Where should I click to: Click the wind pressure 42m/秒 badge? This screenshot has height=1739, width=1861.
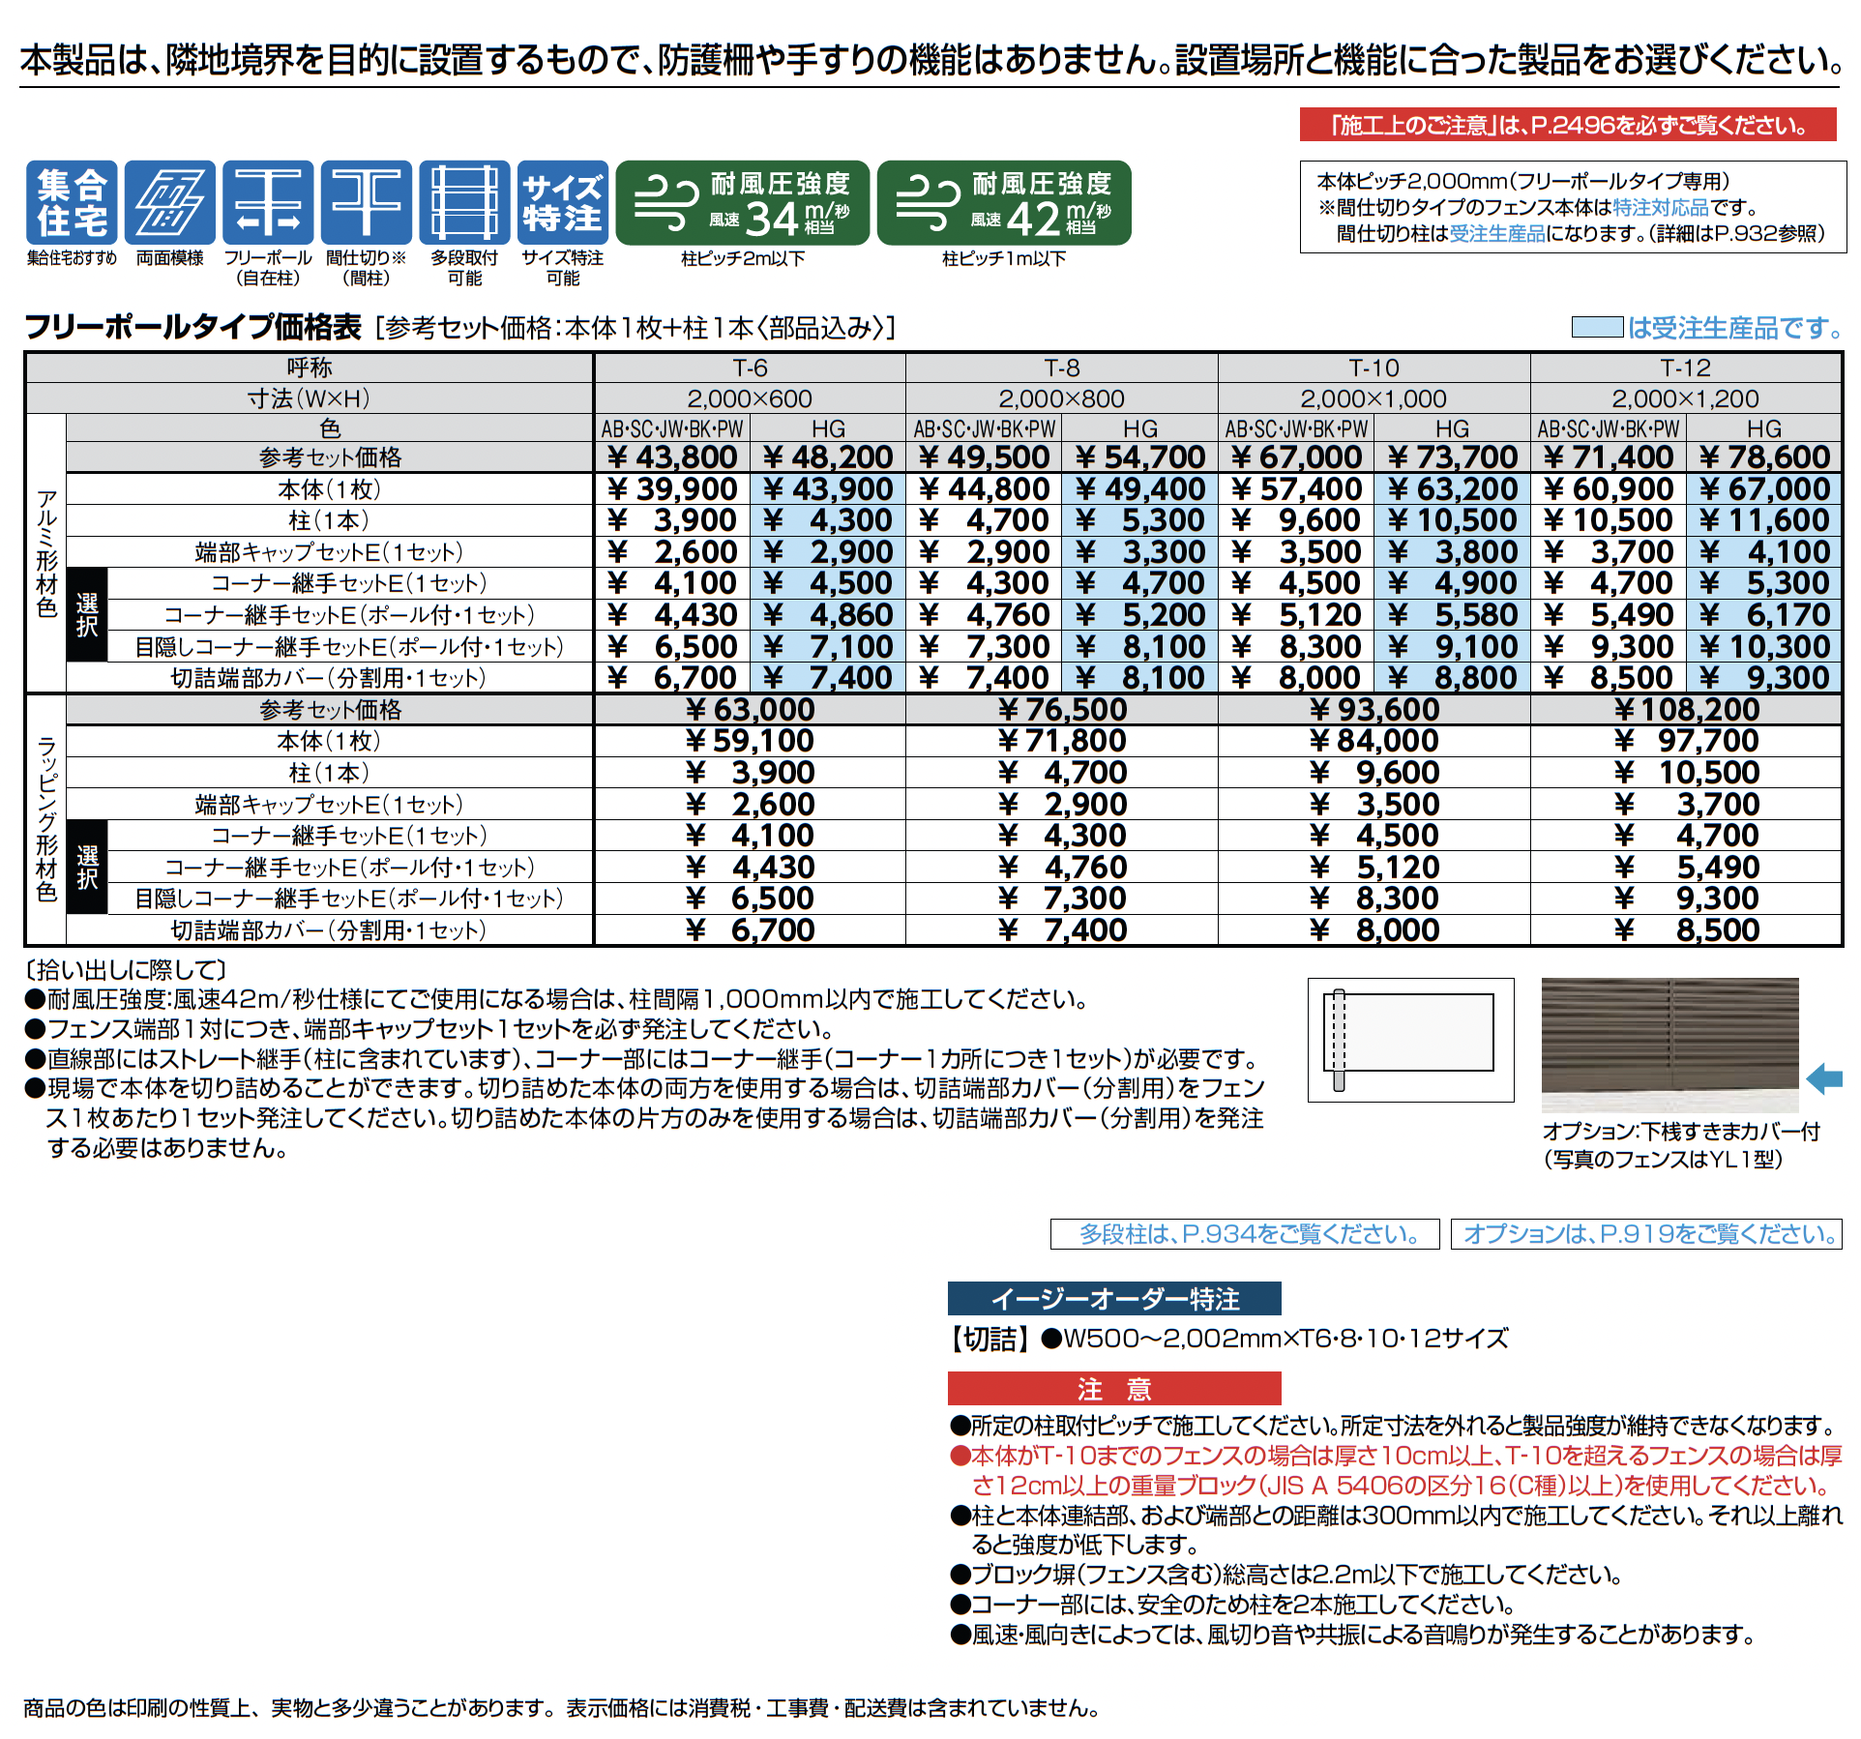click(1003, 202)
